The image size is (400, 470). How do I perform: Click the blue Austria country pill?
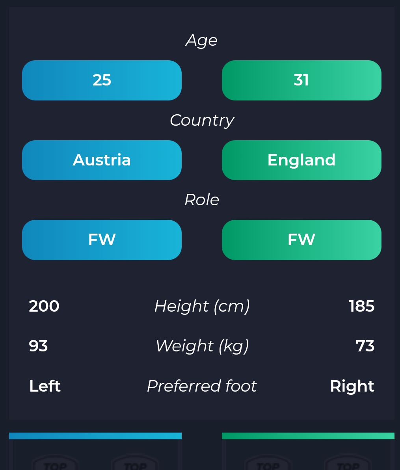[x=102, y=160]
